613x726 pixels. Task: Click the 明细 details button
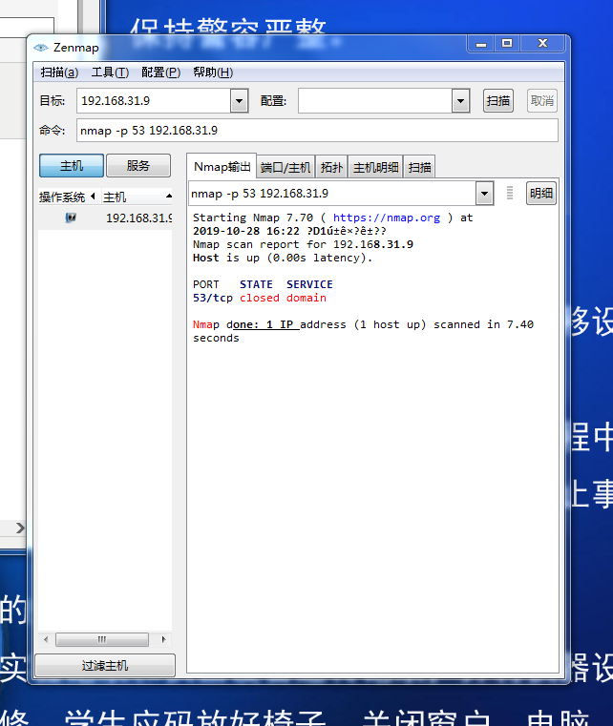541,193
